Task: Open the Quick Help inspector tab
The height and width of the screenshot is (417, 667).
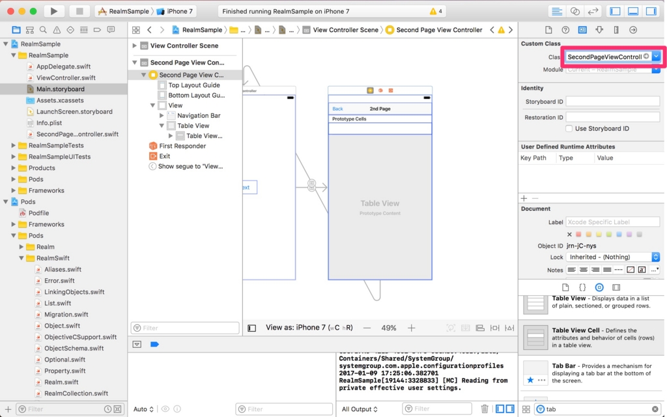Action: (x=565, y=30)
